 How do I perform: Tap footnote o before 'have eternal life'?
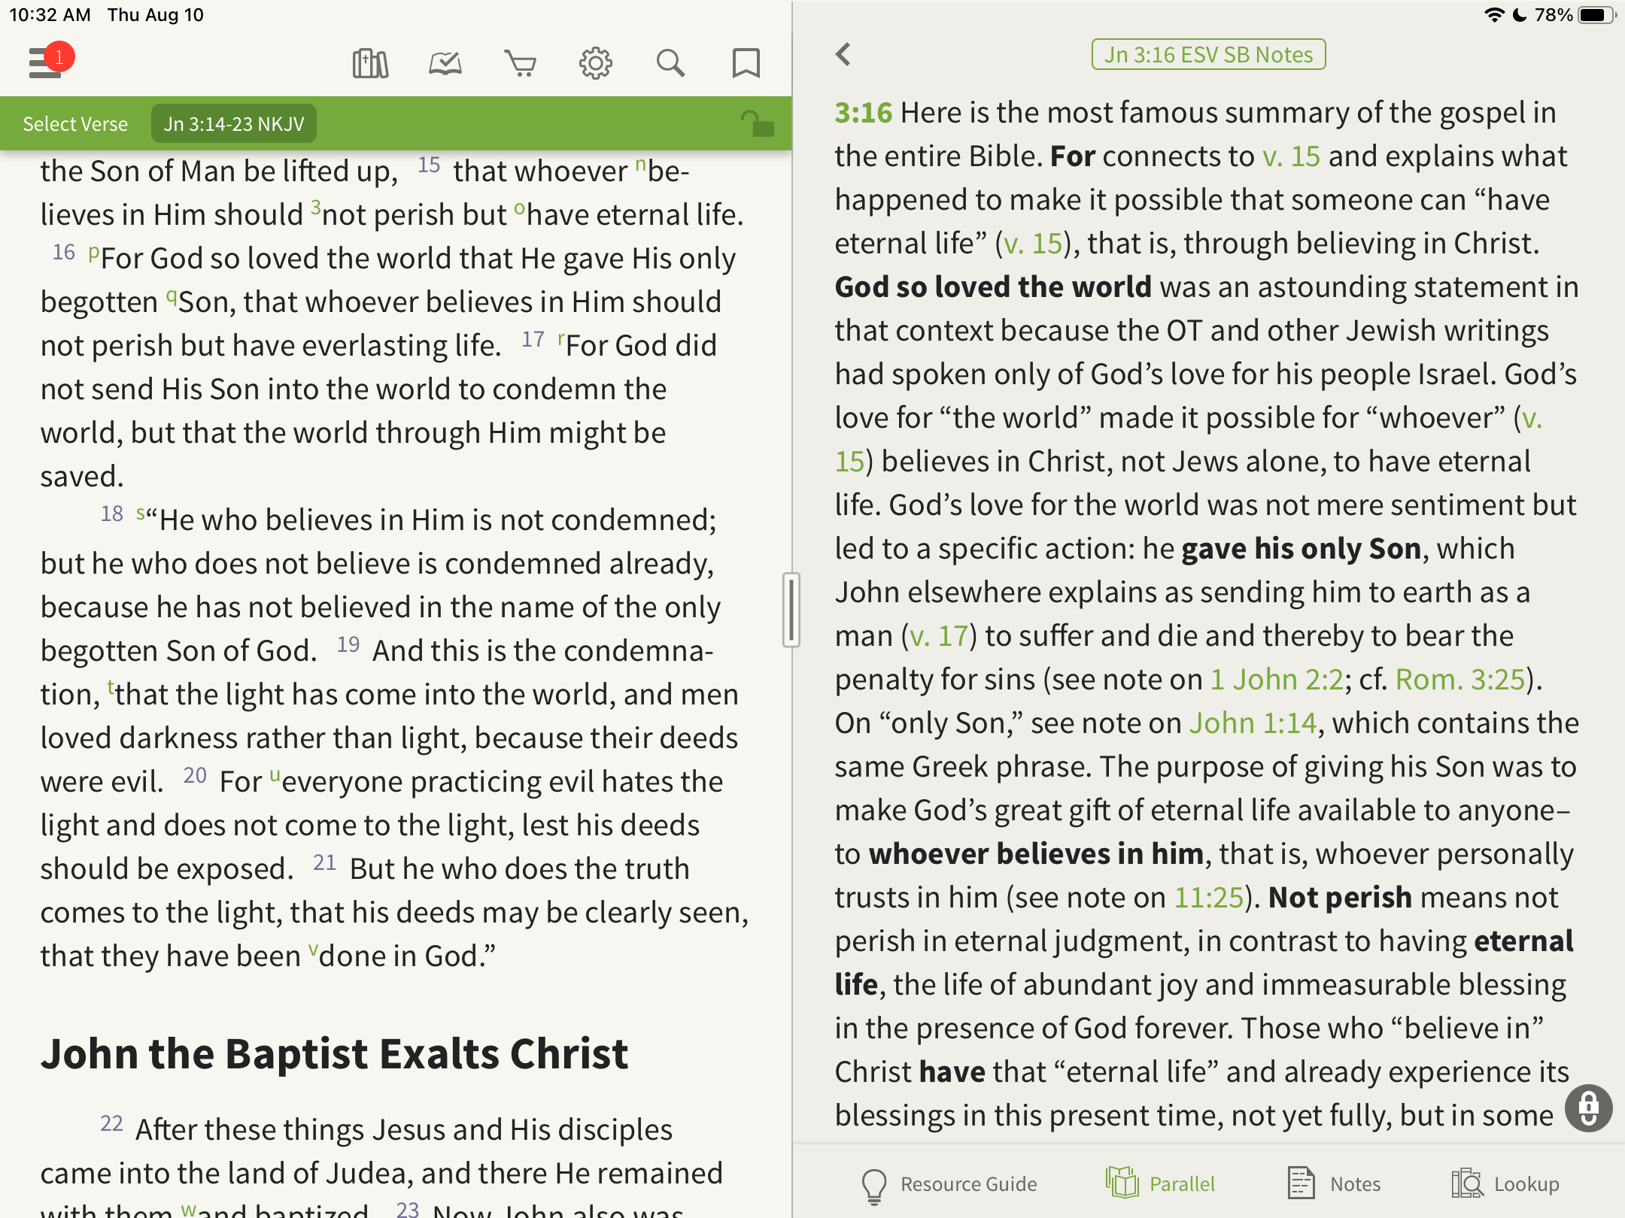point(519,208)
